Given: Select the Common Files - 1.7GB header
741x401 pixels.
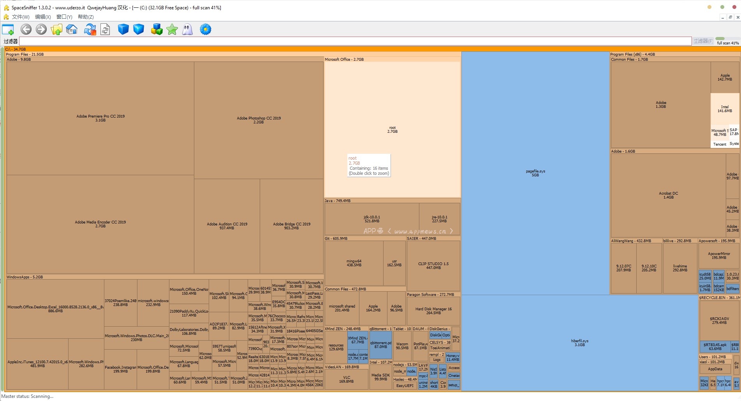Looking at the screenshot, I should (675, 59).
